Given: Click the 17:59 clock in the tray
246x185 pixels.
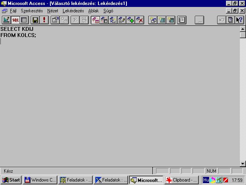Looking at the screenshot, I should (x=237, y=180).
